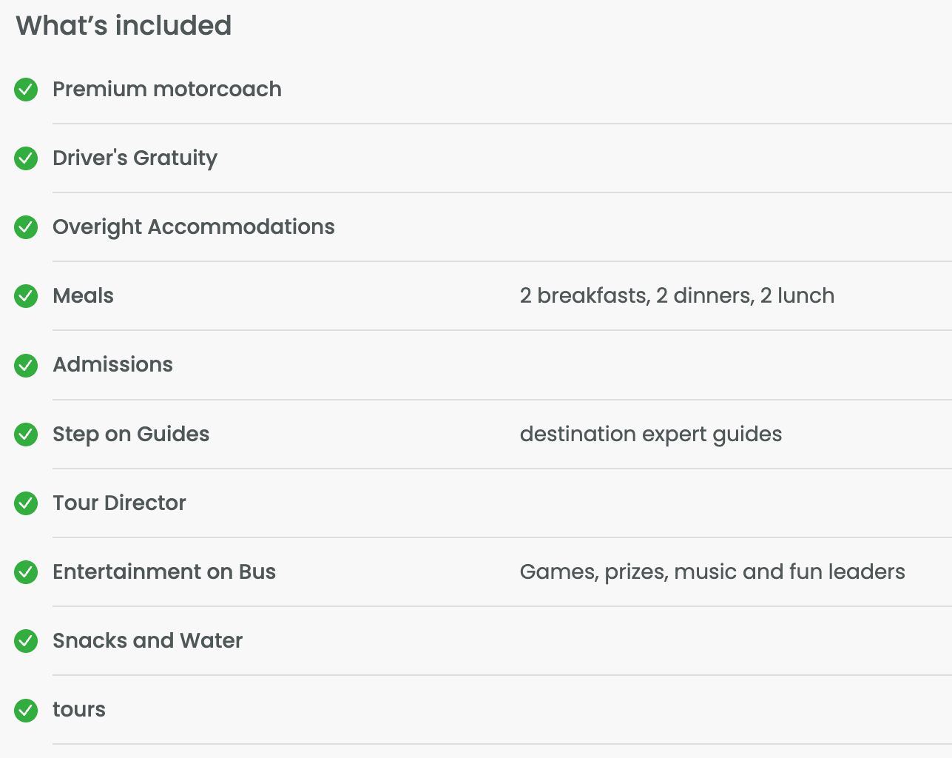The height and width of the screenshot is (758, 952).
Task: Click the green check beside Premium motorcoach
Action: click(26, 90)
